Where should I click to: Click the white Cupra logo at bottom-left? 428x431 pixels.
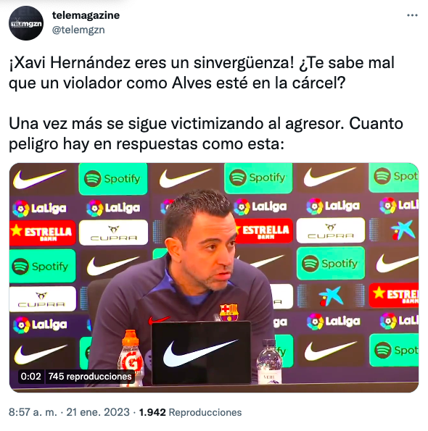coord(42,298)
